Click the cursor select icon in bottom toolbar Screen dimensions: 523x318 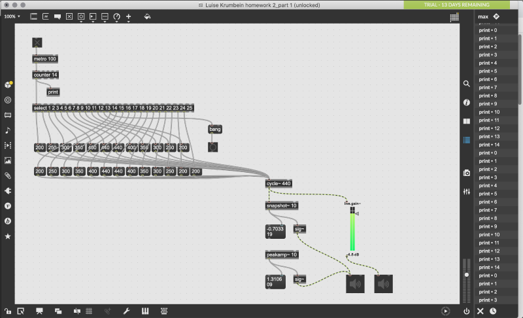tap(21, 311)
